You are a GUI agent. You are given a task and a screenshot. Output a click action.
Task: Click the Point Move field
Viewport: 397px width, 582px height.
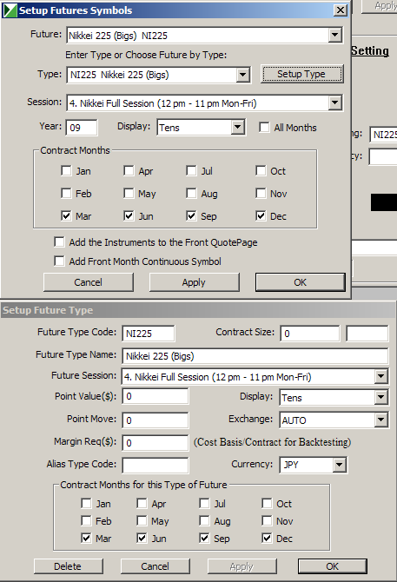click(x=155, y=420)
